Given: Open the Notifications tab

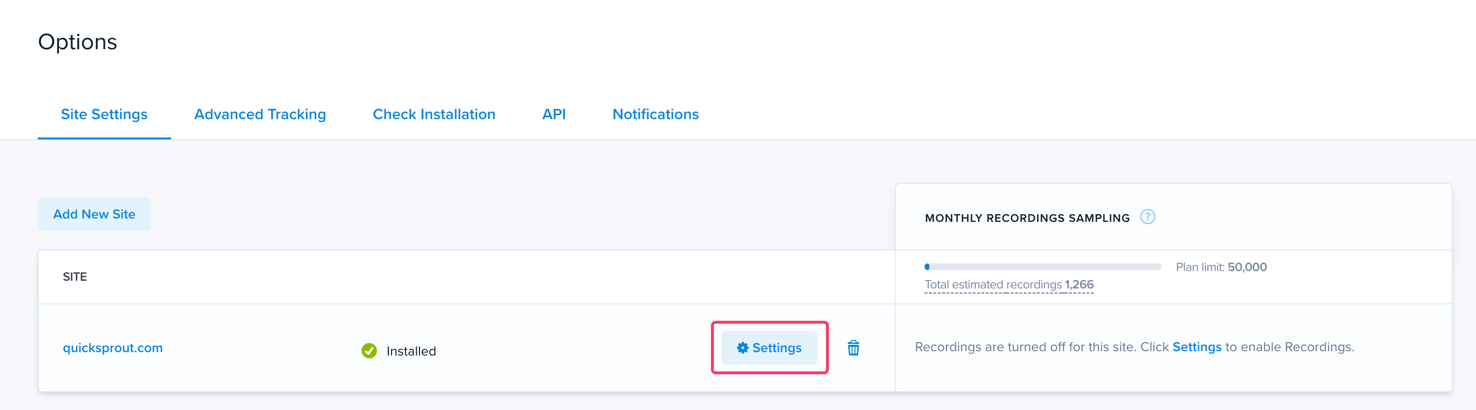Looking at the screenshot, I should pyautogui.click(x=655, y=114).
